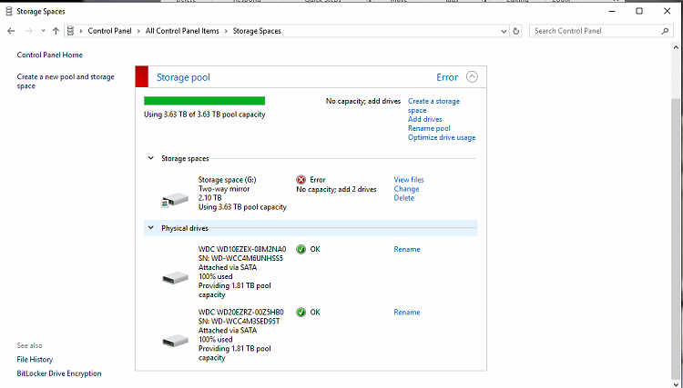Go up one level with Up arrow
The image size is (683, 388).
[x=56, y=31]
